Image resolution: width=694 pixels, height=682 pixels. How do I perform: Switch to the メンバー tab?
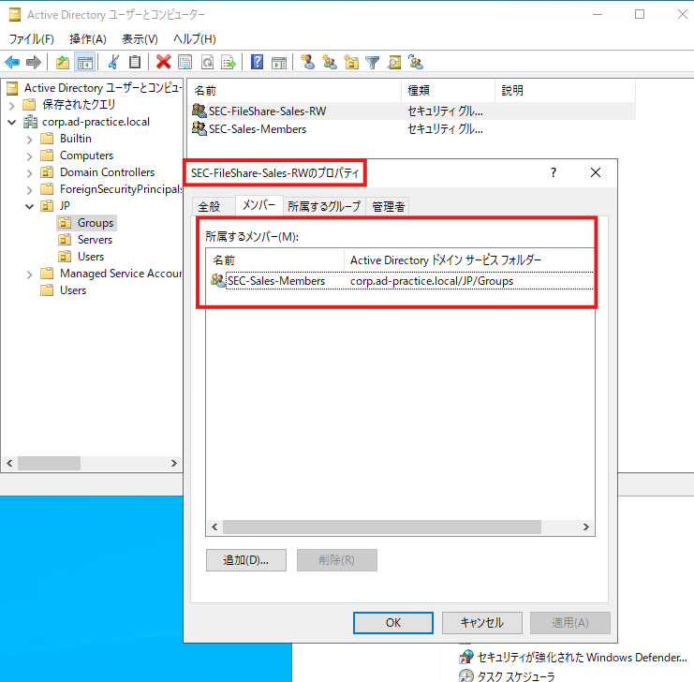pyautogui.click(x=258, y=205)
